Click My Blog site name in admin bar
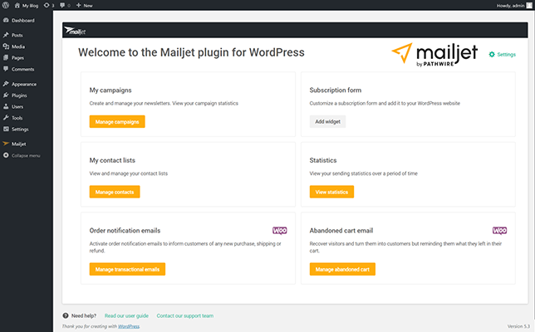The image size is (535, 332). pos(31,6)
